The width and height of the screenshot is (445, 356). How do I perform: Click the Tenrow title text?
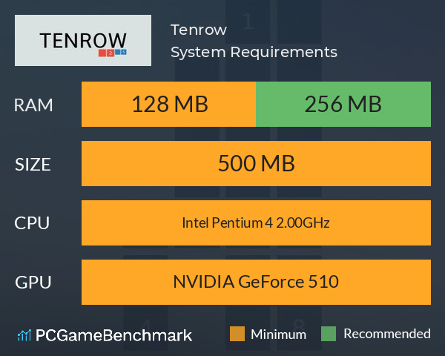point(199,30)
